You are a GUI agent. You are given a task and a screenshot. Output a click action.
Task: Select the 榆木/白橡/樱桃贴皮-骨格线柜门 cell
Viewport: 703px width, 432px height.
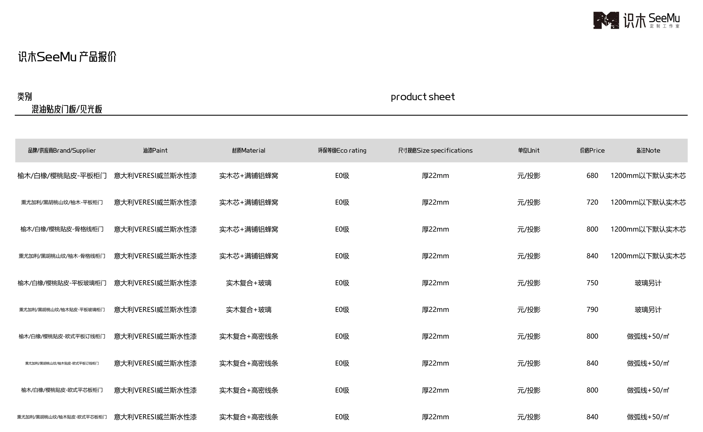click(x=62, y=229)
